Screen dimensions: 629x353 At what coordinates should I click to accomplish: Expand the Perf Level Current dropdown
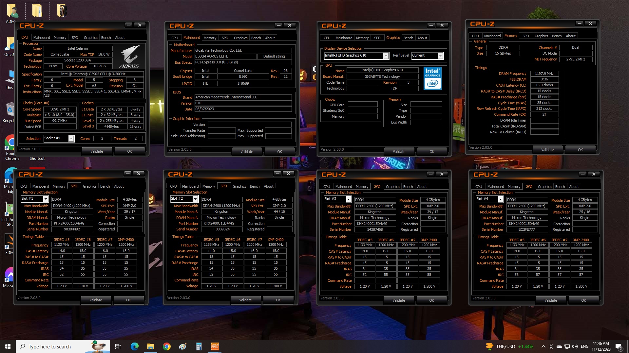[x=440, y=56]
